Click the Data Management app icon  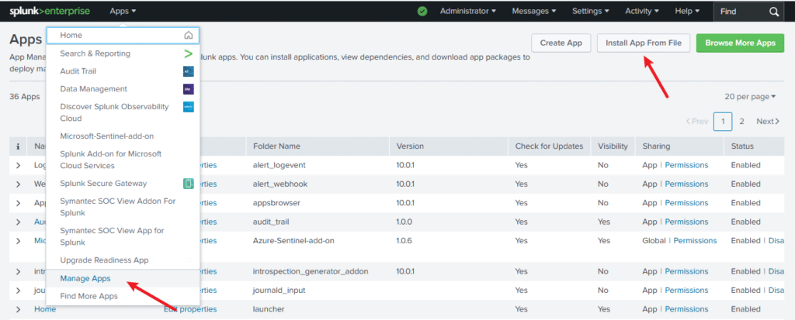pos(188,89)
